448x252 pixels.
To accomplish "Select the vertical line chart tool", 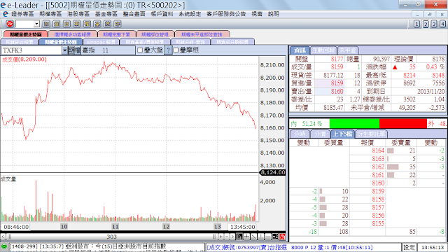I will coord(261,237).
